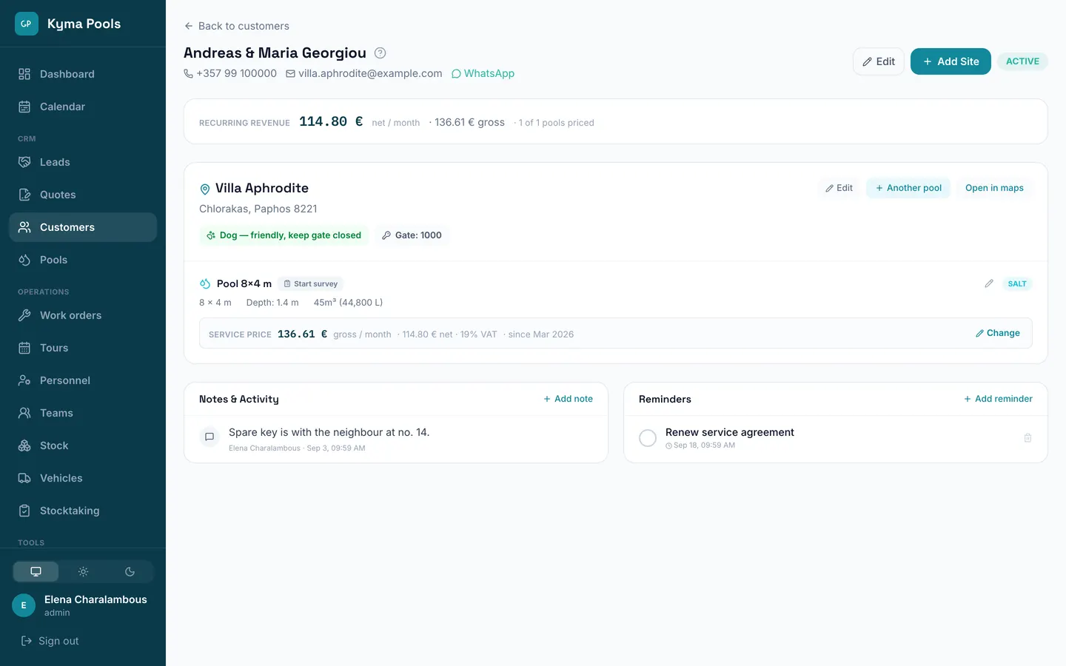Click the Add Site button
Screen dimensions: 1066x666
[x=951, y=61]
